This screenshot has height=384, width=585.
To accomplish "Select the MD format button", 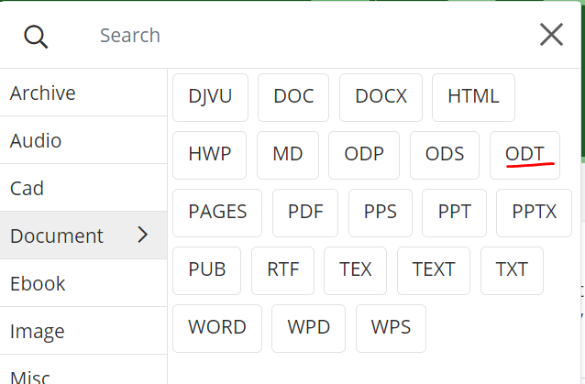I will (288, 155).
